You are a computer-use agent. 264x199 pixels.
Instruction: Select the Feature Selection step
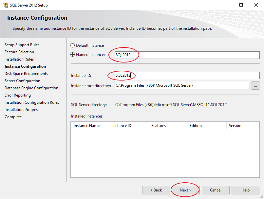[x=19, y=52]
